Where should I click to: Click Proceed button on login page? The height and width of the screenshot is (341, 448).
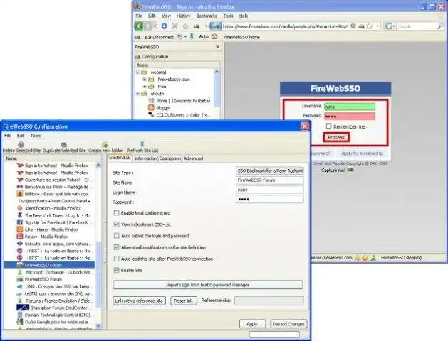click(336, 137)
